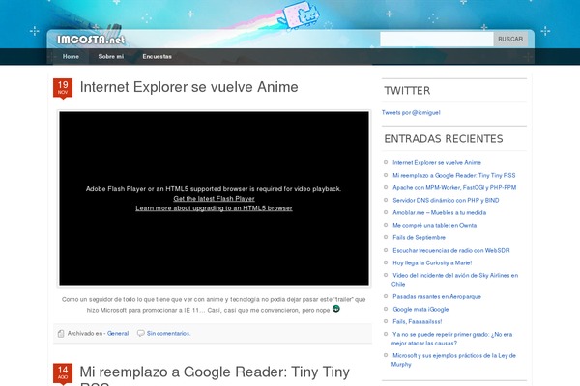Open 'Ya no se puede repetir primer grado' entry
Image resolution: width=580 pixels, height=386 pixels.
(452, 339)
